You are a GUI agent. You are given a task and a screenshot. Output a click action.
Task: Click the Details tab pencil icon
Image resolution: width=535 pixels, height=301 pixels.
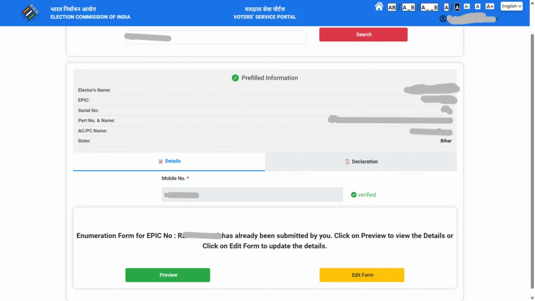click(x=160, y=161)
